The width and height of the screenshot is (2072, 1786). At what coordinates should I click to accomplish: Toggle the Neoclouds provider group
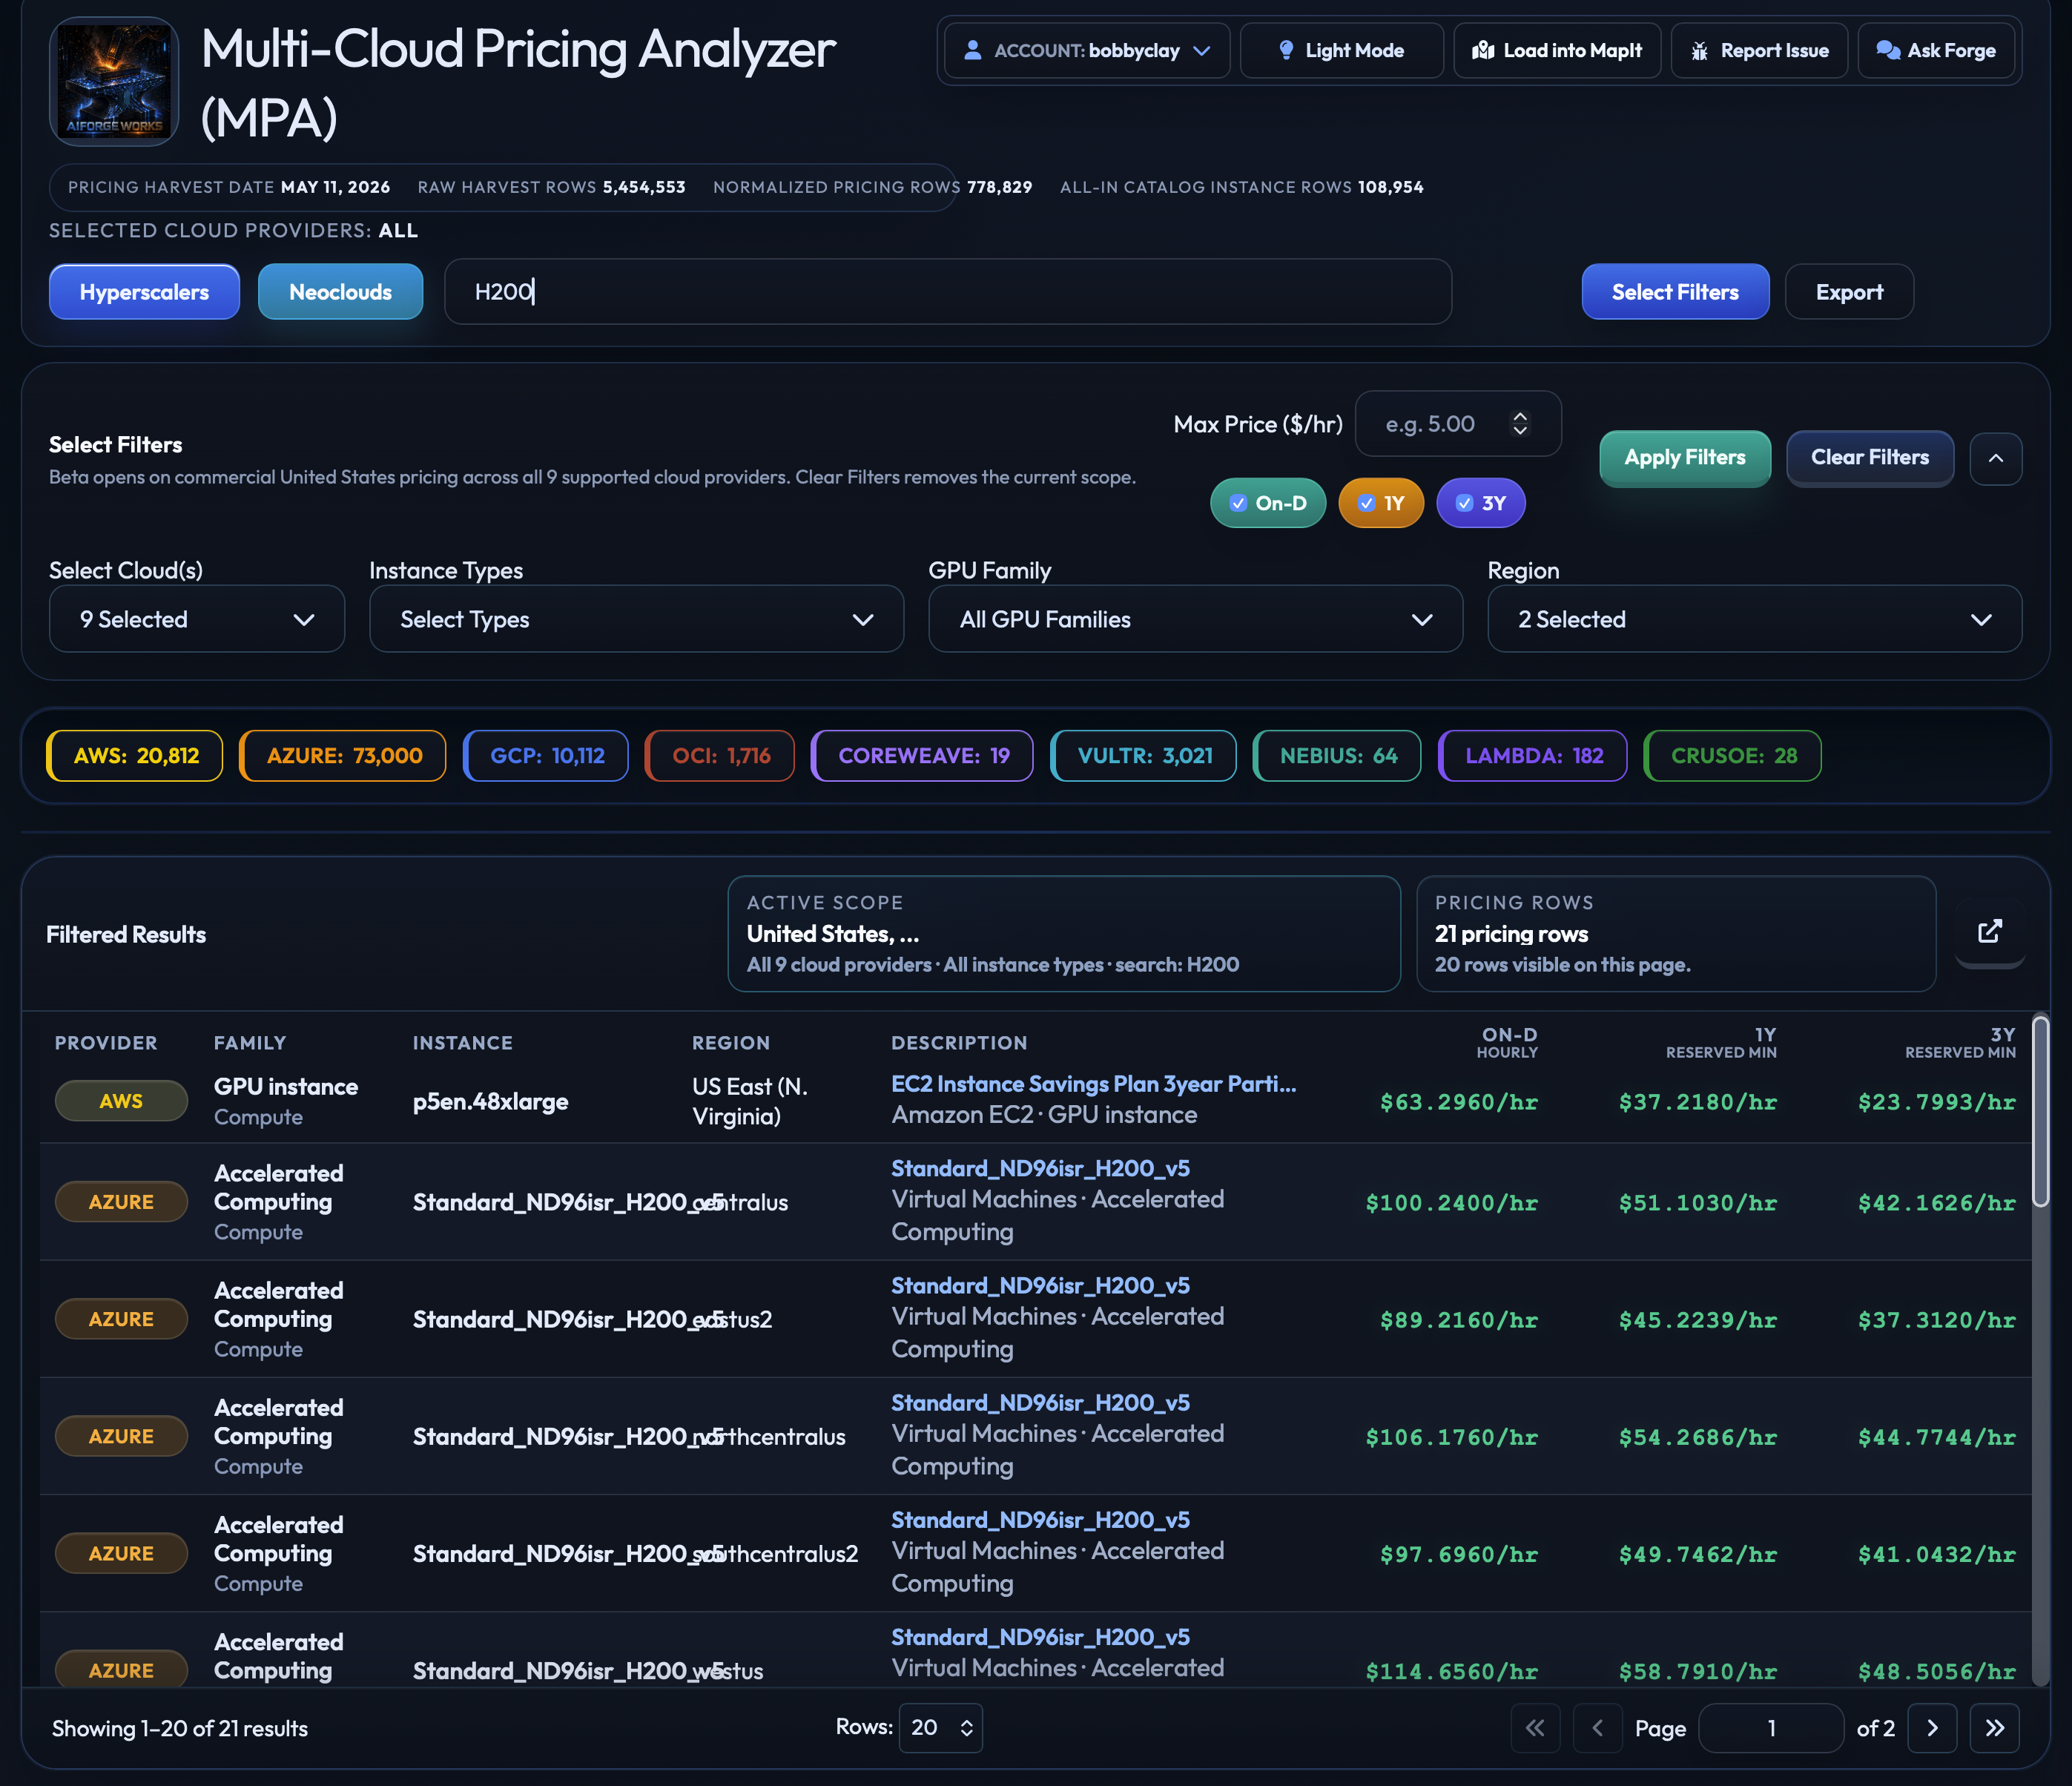pyautogui.click(x=340, y=292)
